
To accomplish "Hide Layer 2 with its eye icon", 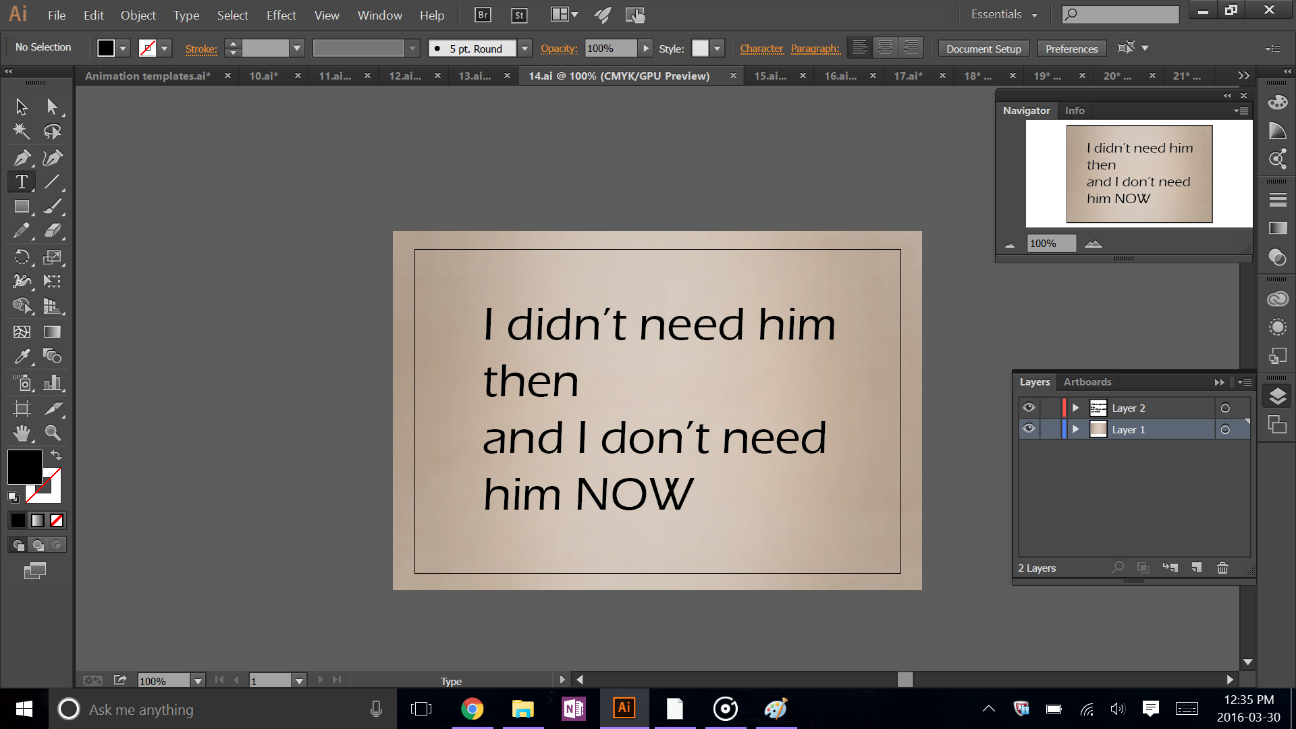I will pos(1029,408).
